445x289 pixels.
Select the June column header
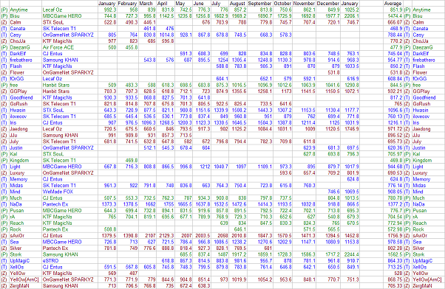198,4
